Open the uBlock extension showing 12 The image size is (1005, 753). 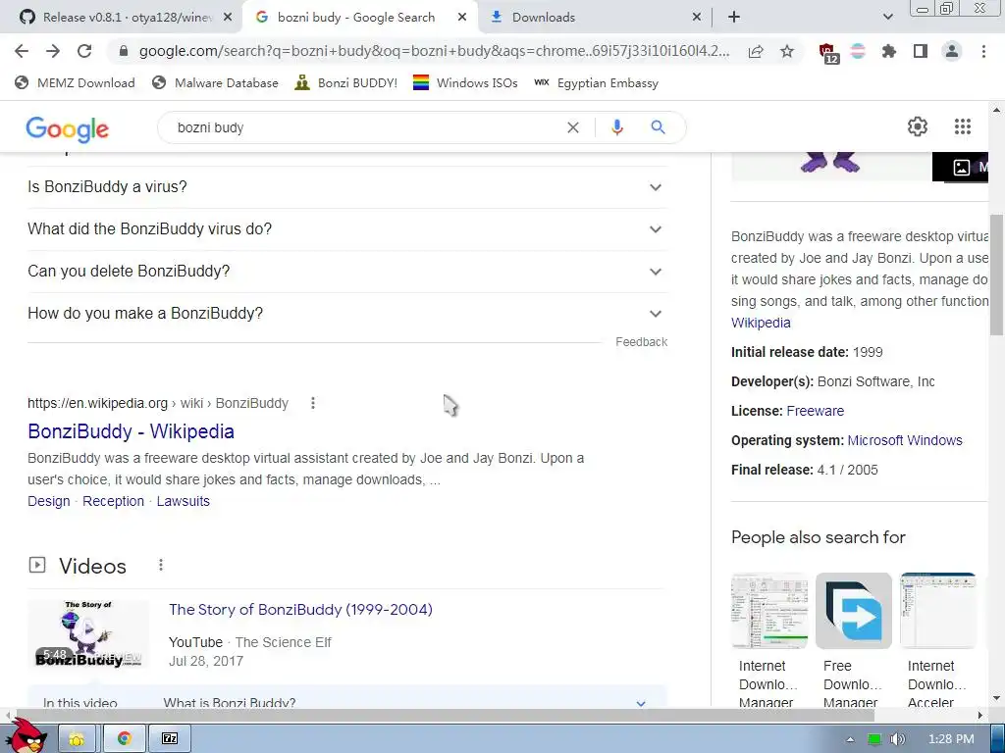tap(827, 53)
